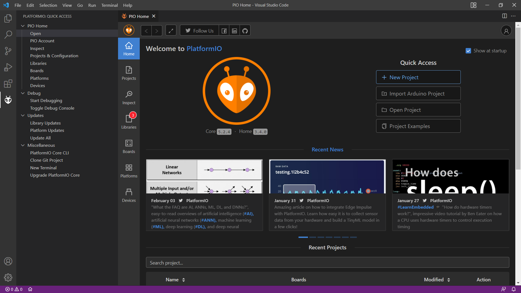Screen dimensions: 521x293
Task: Open Platforms in PIO Home sidebar
Action: click(129, 171)
